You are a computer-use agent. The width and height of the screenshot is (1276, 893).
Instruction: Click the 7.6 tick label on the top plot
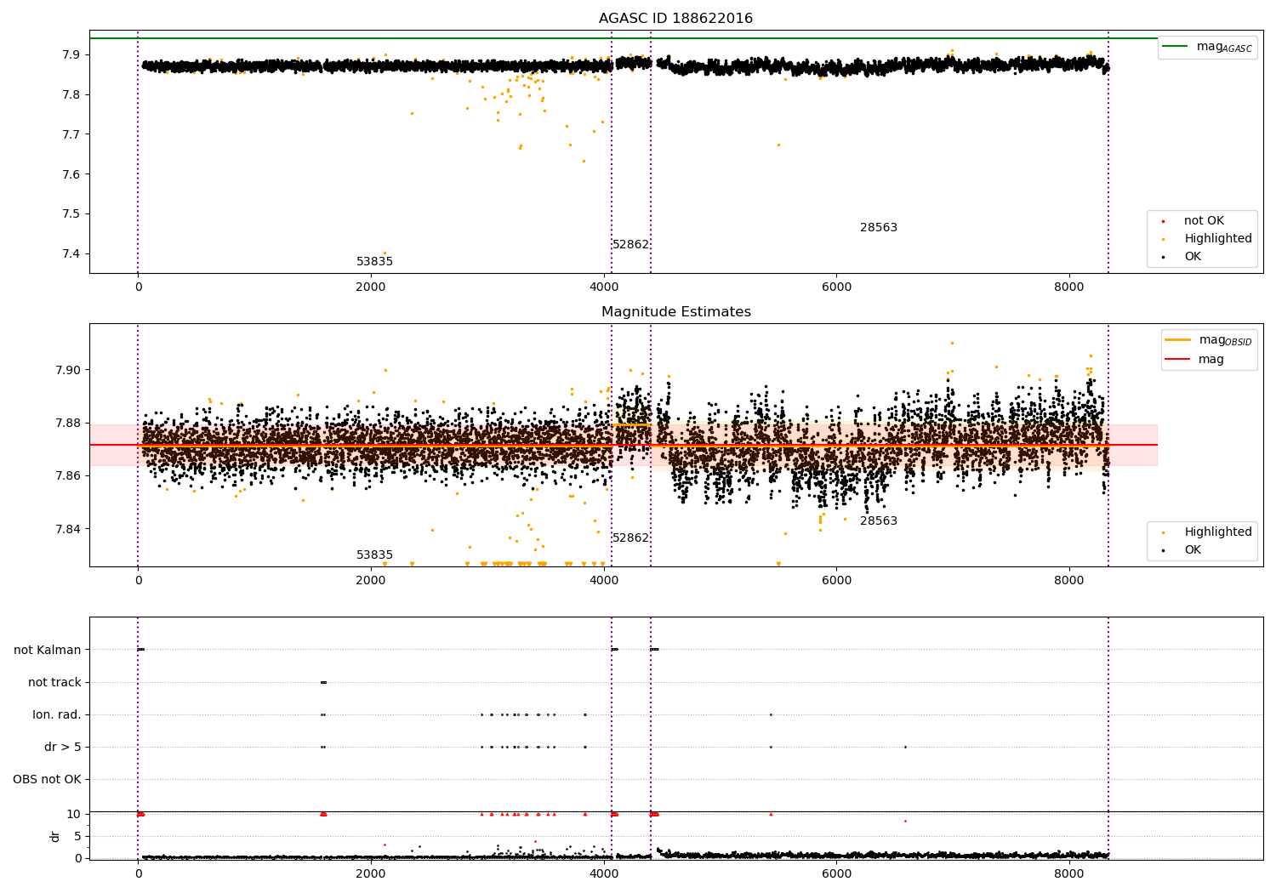tap(71, 174)
